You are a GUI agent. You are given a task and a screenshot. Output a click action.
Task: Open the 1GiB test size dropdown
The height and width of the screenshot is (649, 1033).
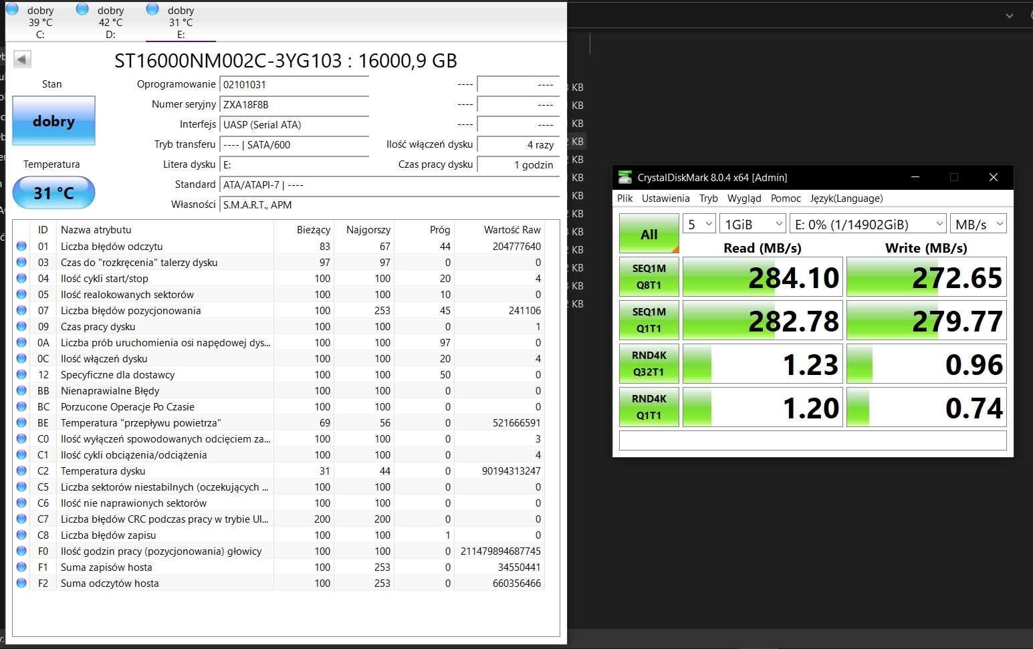pyautogui.click(x=752, y=225)
